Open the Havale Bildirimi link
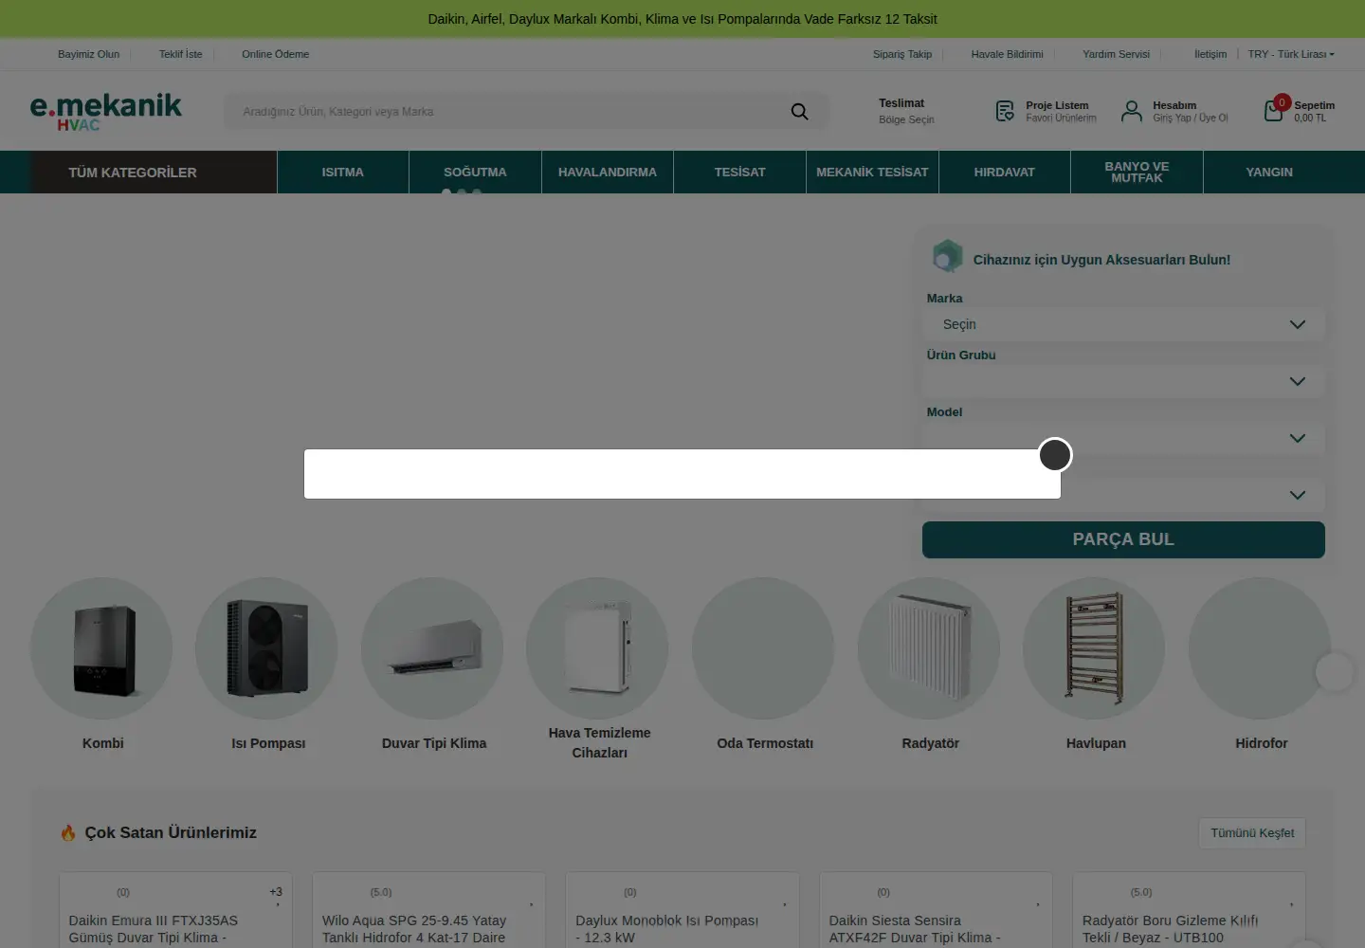The width and height of the screenshot is (1365, 948). [1007, 54]
